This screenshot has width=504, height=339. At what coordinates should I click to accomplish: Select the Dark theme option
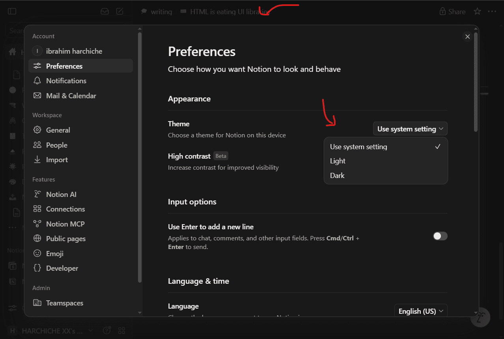(386, 176)
